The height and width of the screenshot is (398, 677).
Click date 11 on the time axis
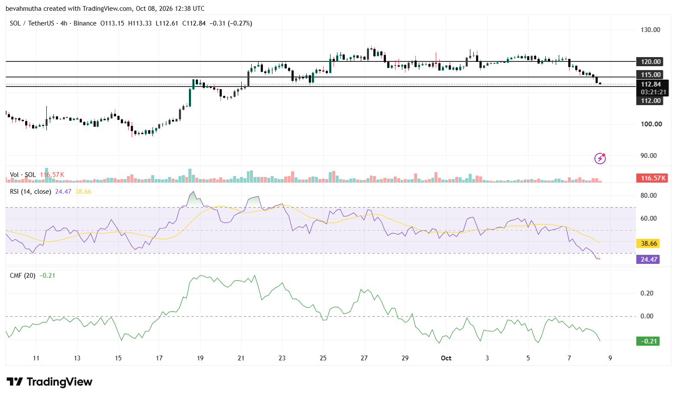(36, 358)
